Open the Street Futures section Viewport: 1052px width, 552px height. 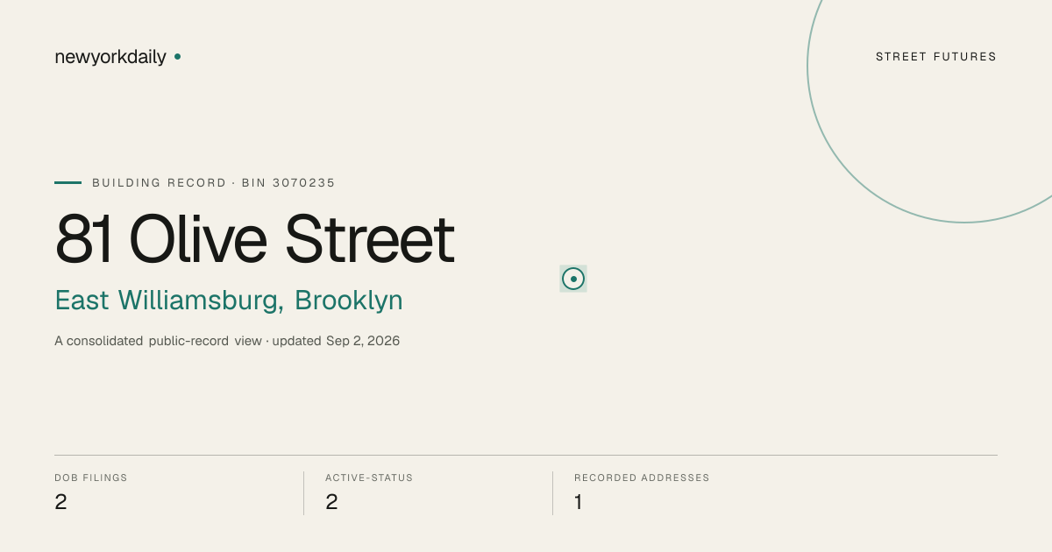[x=936, y=57]
